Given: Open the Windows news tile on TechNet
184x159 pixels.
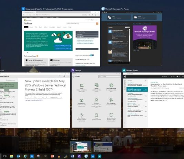Looking at the screenshot, I should point(61,62).
